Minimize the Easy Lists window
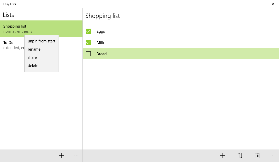 pyautogui.click(x=249, y=4)
